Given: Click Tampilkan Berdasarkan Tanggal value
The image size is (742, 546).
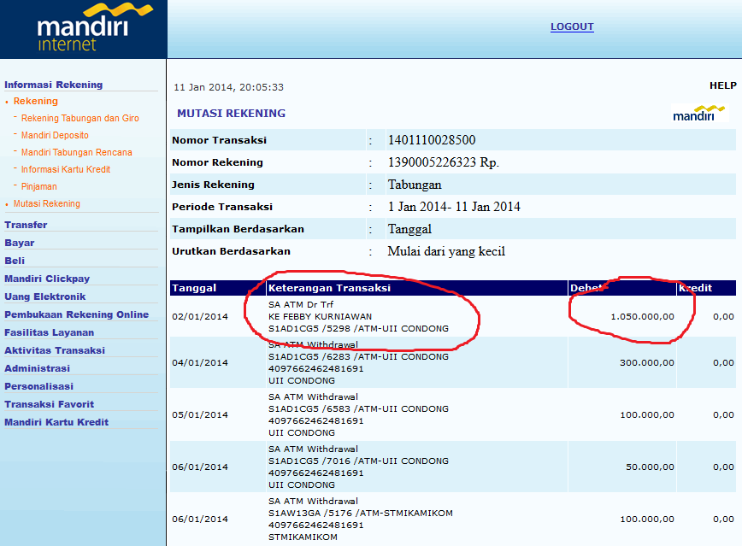Looking at the screenshot, I should click(x=409, y=229).
